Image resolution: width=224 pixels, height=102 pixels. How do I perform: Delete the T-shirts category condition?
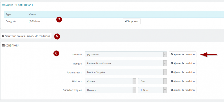132,21
